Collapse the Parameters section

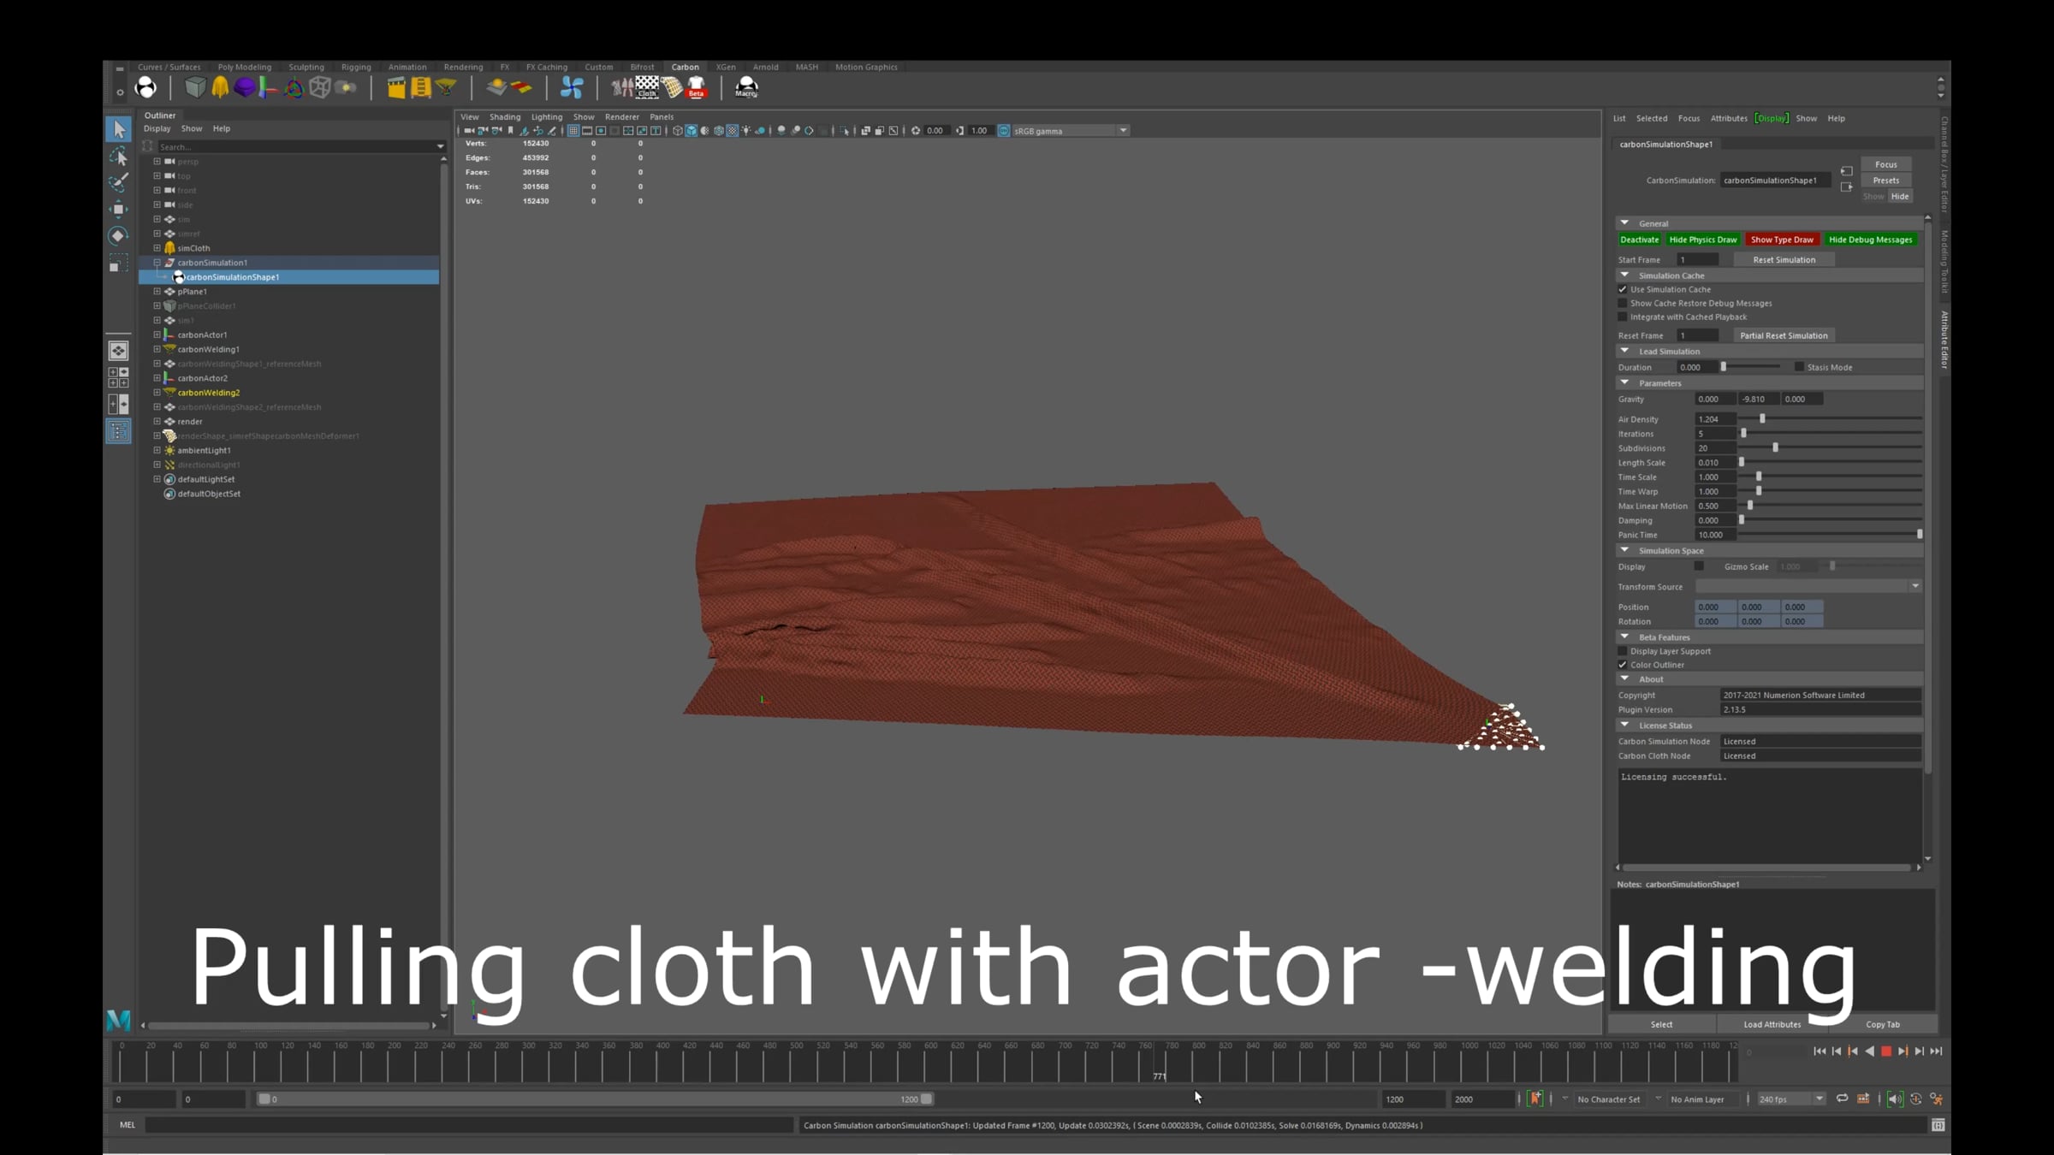coord(1624,382)
